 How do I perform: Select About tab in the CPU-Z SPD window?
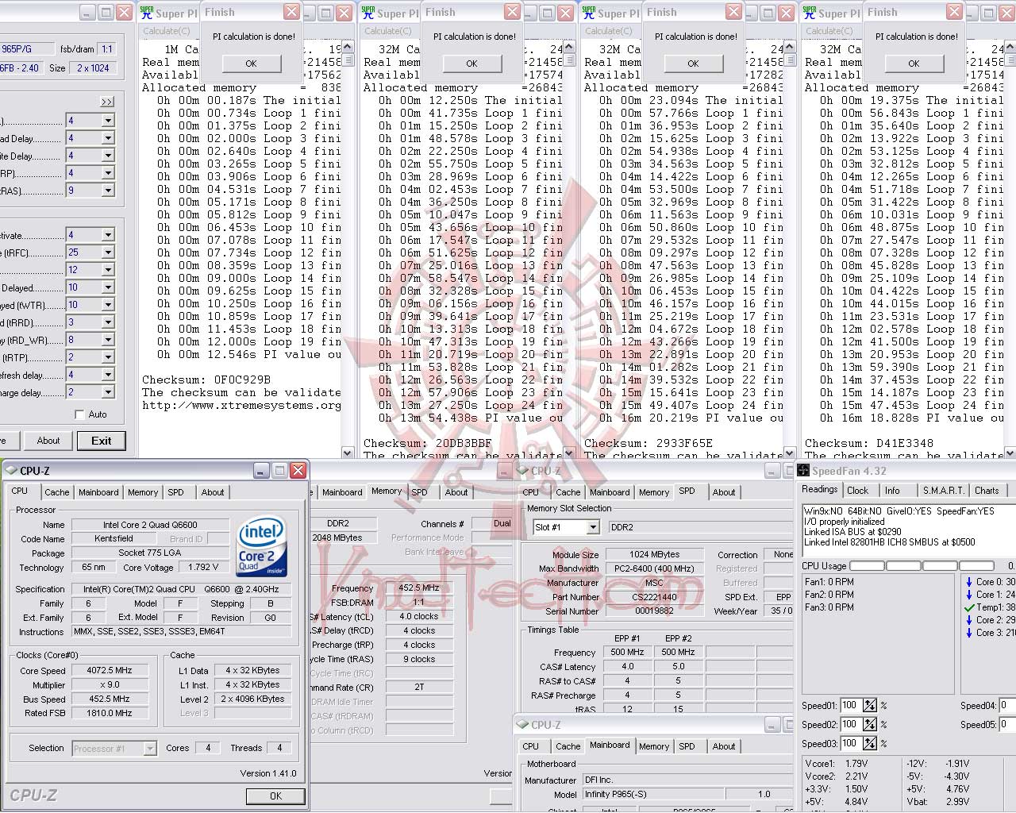(x=723, y=492)
